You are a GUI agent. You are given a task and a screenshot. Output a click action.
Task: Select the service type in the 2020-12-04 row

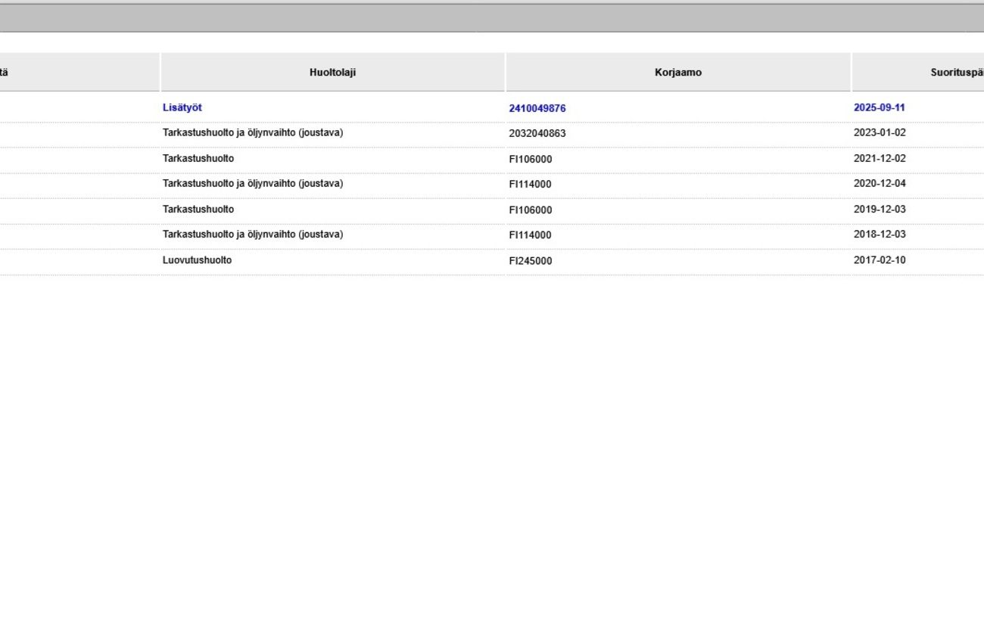click(x=253, y=184)
